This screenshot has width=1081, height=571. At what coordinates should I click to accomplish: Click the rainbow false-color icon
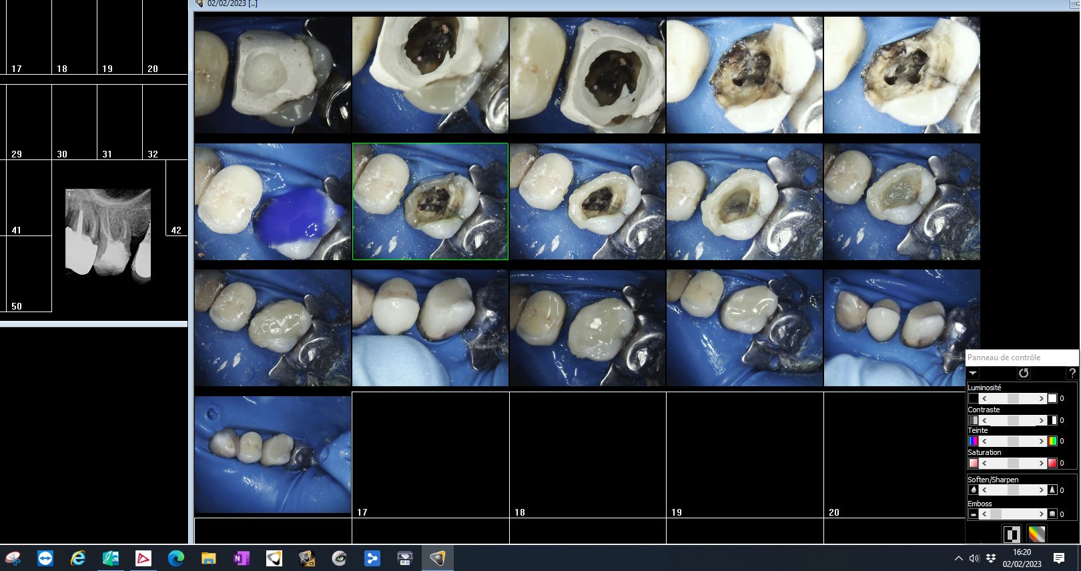click(1036, 534)
